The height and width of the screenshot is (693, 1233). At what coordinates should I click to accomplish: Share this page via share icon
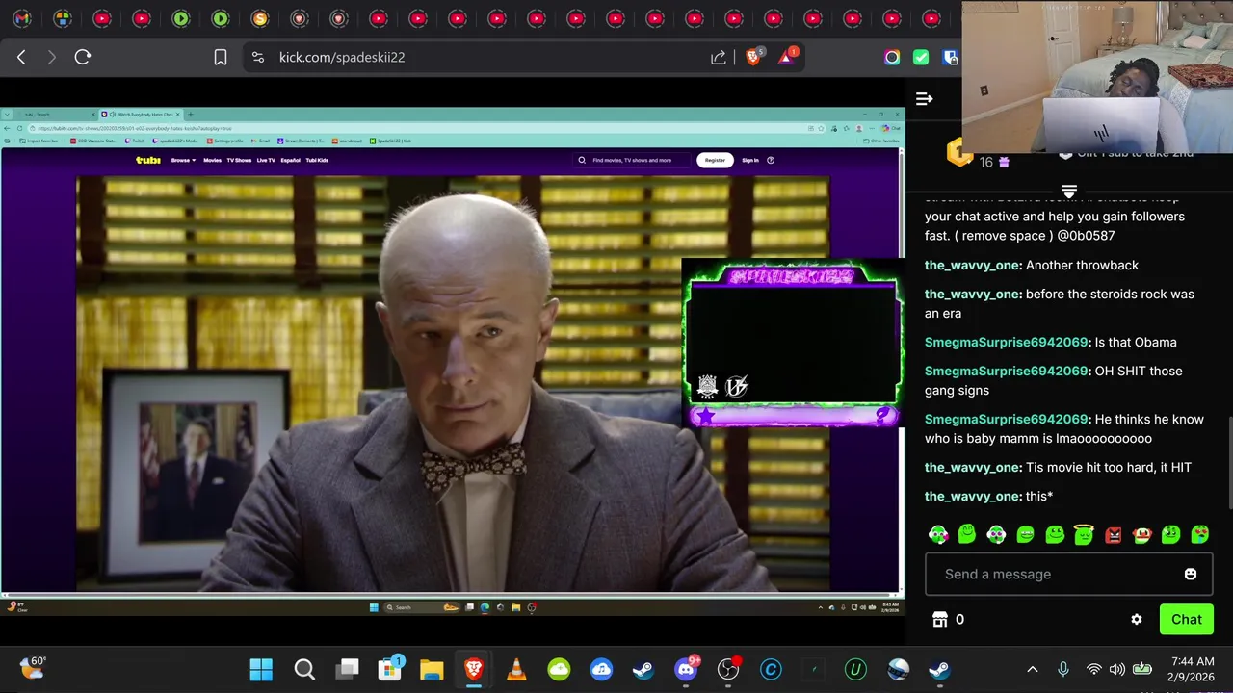[719, 57]
